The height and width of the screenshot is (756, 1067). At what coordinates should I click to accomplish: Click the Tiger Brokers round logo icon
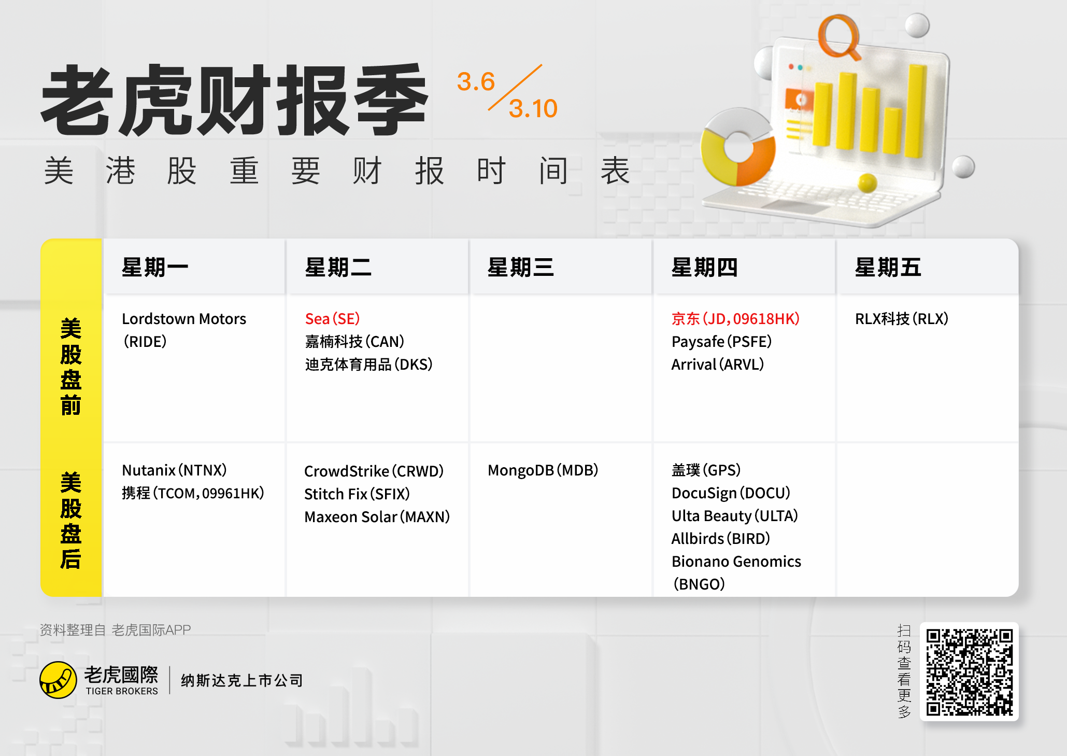[x=58, y=680]
